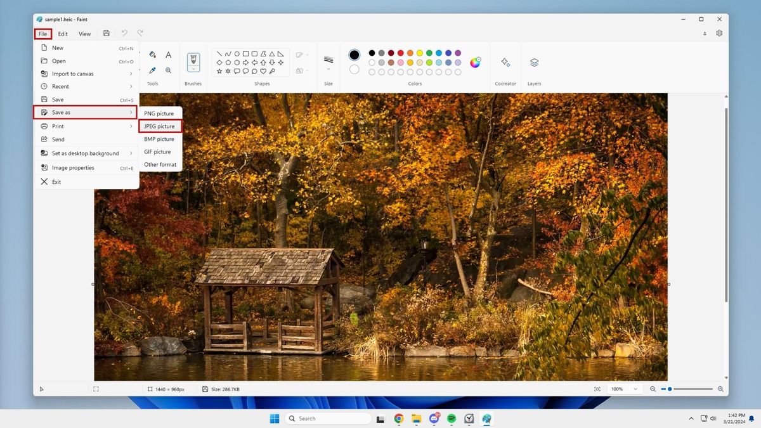Image resolution: width=761 pixels, height=428 pixels.
Task: Open Chrome from the taskbar
Action: tap(398, 418)
